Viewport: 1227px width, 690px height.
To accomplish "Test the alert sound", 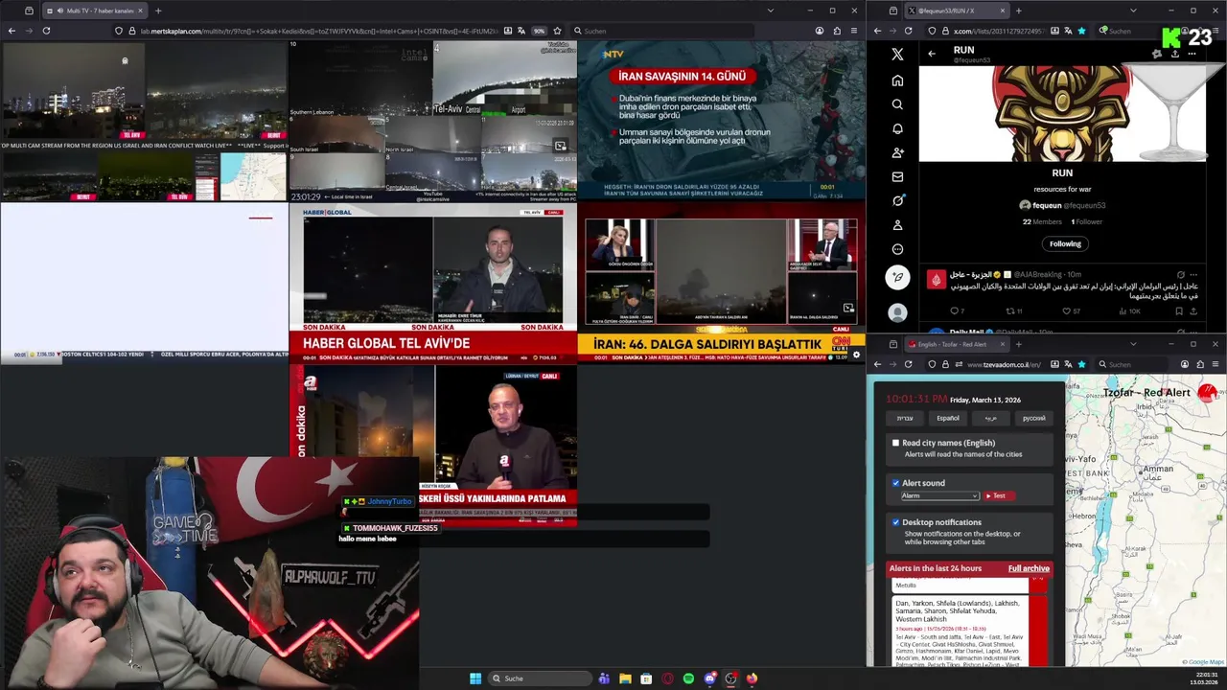I will pos(998,495).
